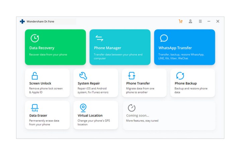Select the Screen Unlock title
The image size is (241, 160).
coord(40,83)
